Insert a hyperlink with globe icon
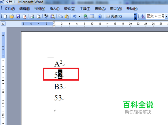The height and width of the screenshot is (125, 168). pos(86,16)
